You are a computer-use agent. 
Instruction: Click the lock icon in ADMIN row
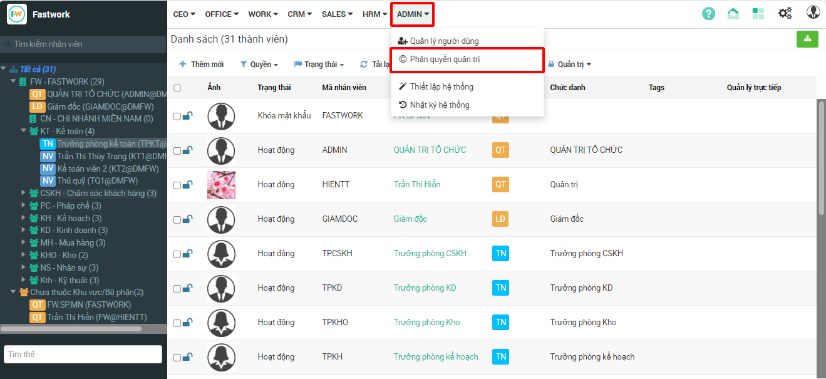click(187, 150)
